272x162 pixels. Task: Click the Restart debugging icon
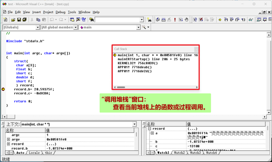pos(195,20)
